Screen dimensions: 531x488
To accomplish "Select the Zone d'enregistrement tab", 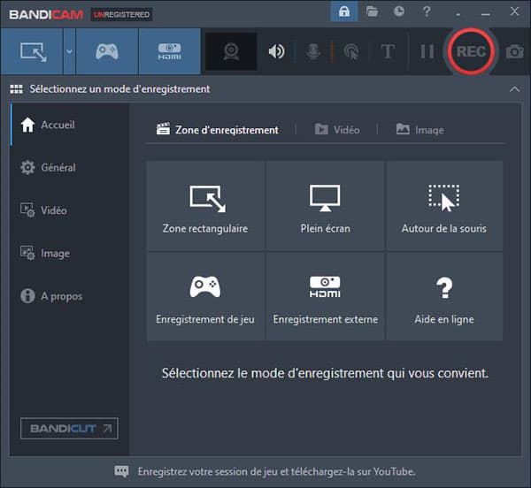I will 218,130.
